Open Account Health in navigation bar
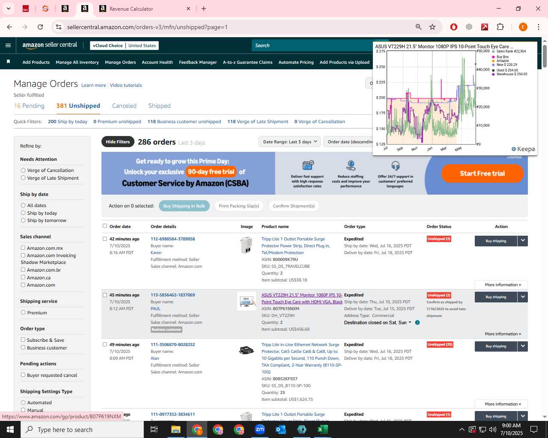This screenshot has height=438, width=548. [157, 62]
